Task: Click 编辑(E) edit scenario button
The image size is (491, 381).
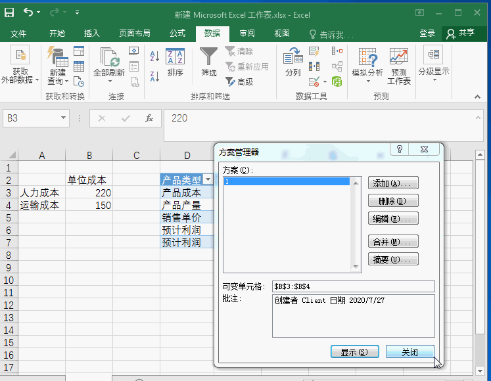Action: point(393,218)
